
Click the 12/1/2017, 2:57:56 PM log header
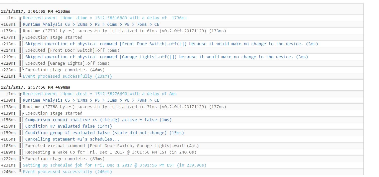[x=35, y=87]
